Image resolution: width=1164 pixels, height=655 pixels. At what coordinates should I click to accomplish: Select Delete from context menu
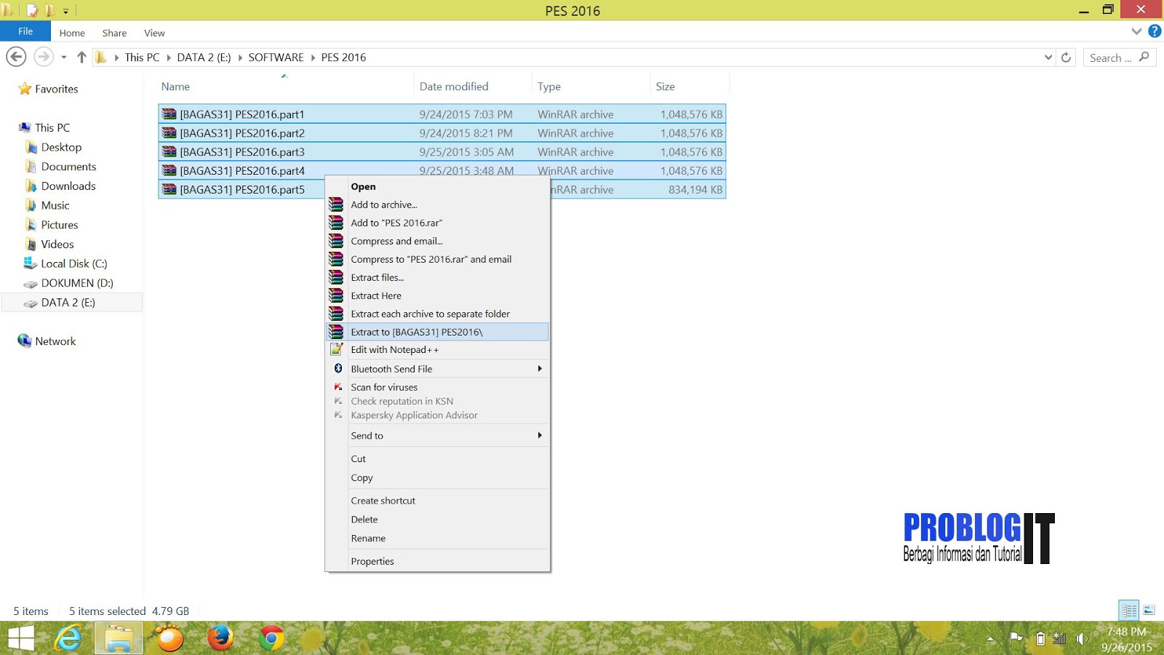(437, 520)
